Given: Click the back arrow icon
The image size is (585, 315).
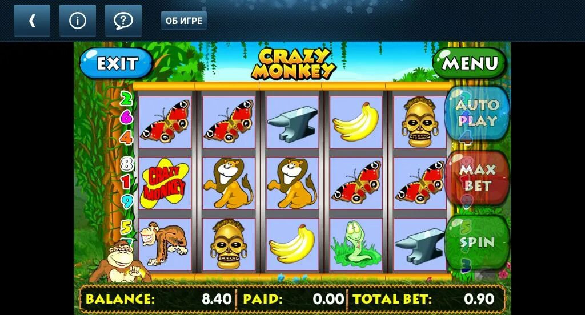Looking at the screenshot, I should pyautogui.click(x=32, y=21).
